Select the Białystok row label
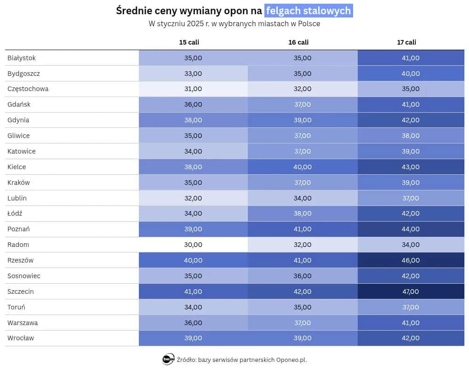 (22, 58)
